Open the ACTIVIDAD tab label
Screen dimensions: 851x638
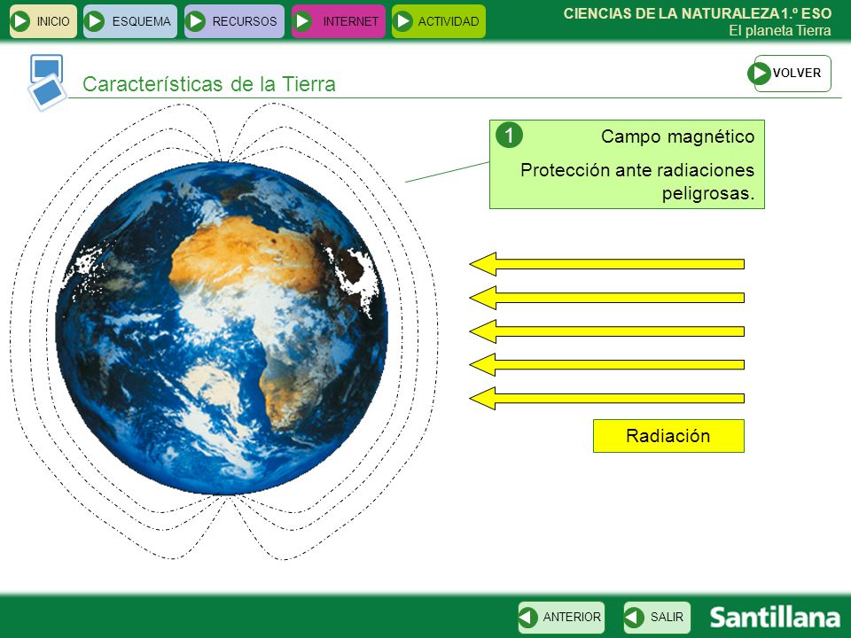449,21
